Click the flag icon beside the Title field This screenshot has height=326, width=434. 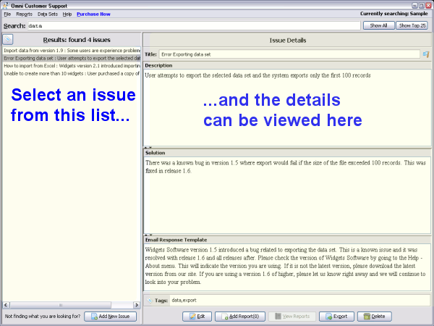[426, 54]
